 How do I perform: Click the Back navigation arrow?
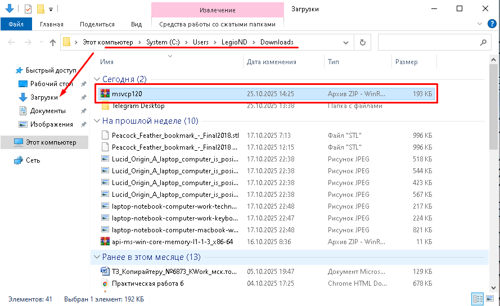12,42
